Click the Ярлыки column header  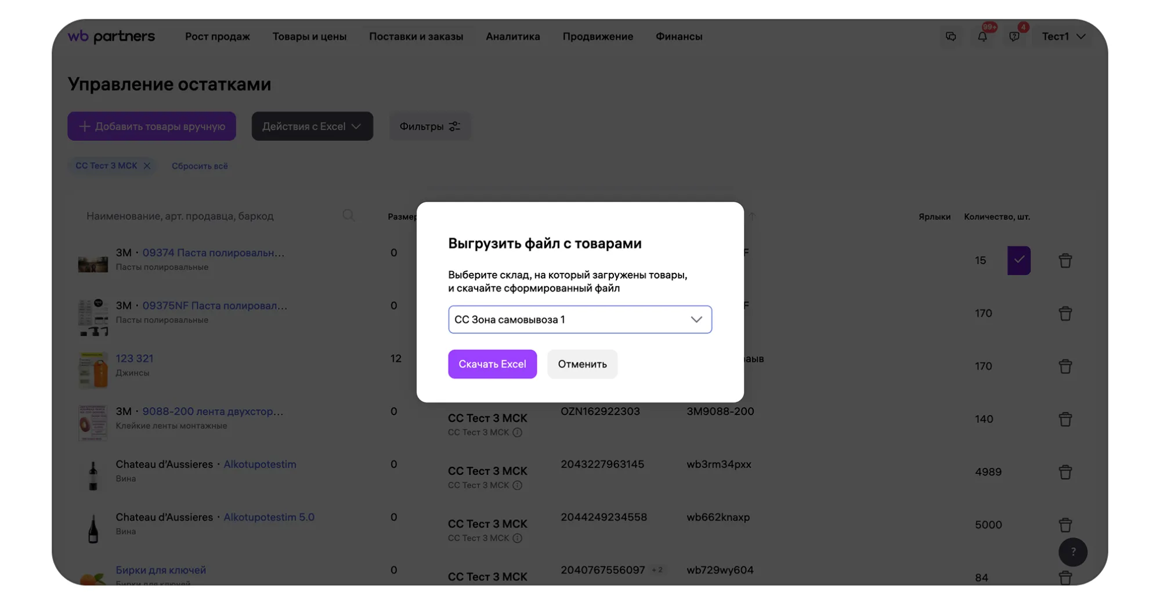[x=934, y=217]
